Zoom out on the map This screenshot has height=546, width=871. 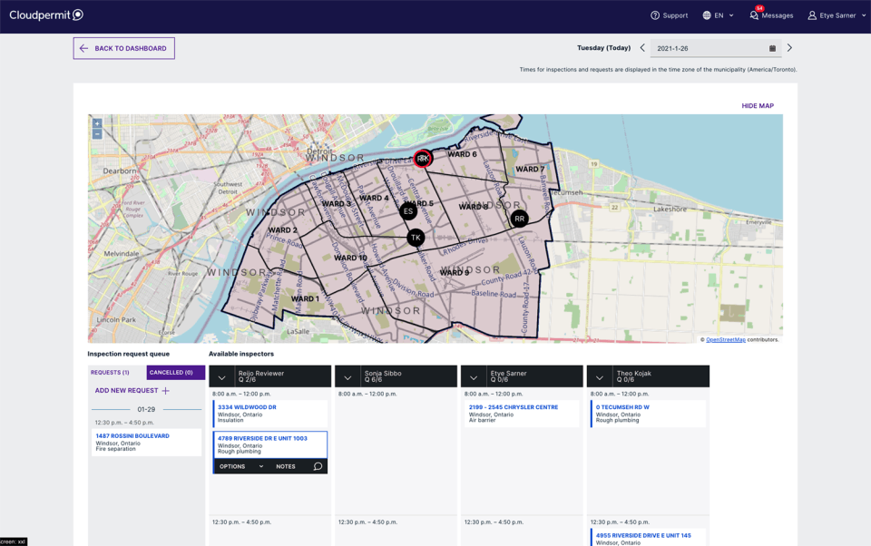coord(97,134)
